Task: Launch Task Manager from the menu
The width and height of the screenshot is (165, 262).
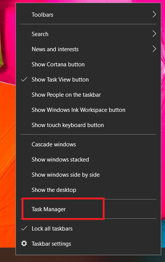Action: click(88, 209)
